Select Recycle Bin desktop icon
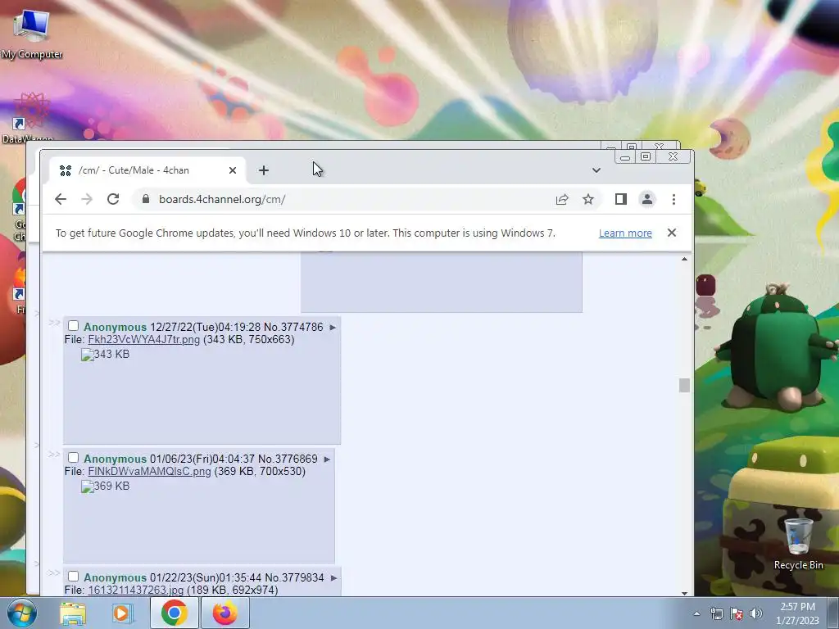Viewport: 839px width, 629px height. [x=798, y=543]
